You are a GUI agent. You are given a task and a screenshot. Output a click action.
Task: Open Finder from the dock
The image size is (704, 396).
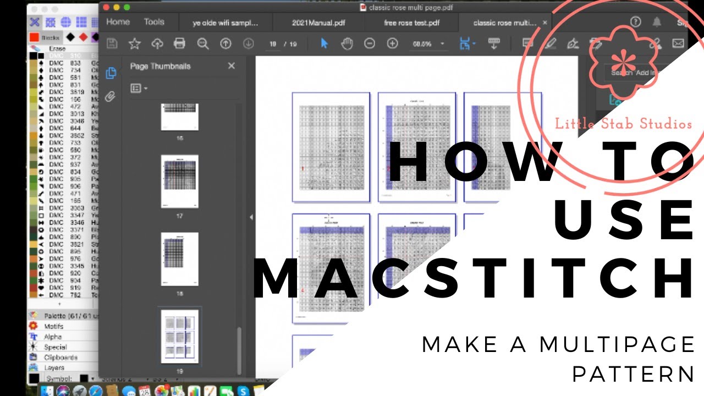pos(48,391)
